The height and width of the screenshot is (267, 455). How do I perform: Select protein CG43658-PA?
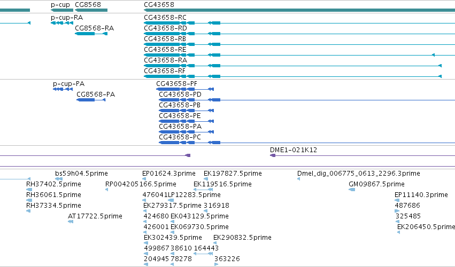180,127
